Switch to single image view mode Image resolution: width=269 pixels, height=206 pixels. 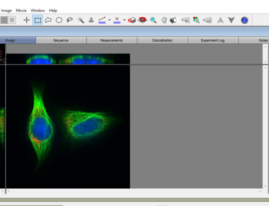(x=4, y=20)
